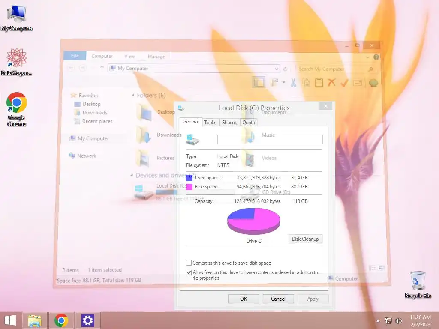This screenshot has width=439, height=329.
Task: Select My Computer in navigation pane
Action: 89,138
